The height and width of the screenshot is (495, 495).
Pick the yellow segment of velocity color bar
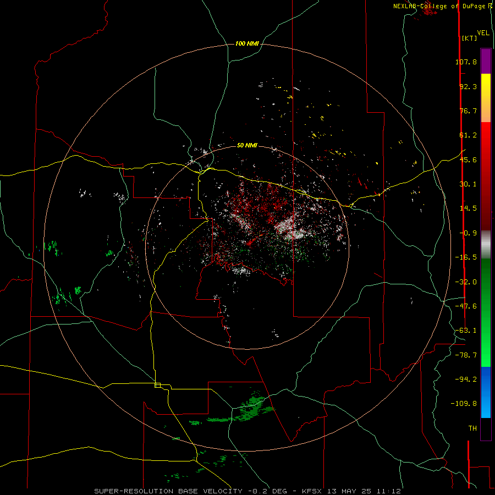[x=486, y=87]
